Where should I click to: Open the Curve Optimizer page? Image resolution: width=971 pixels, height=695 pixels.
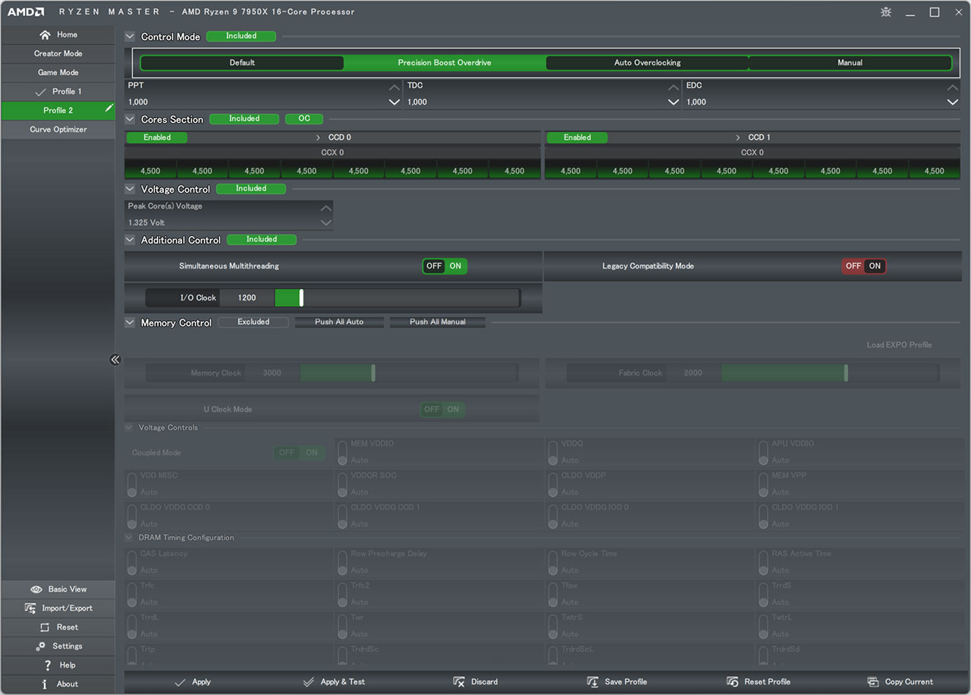[x=58, y=130]
